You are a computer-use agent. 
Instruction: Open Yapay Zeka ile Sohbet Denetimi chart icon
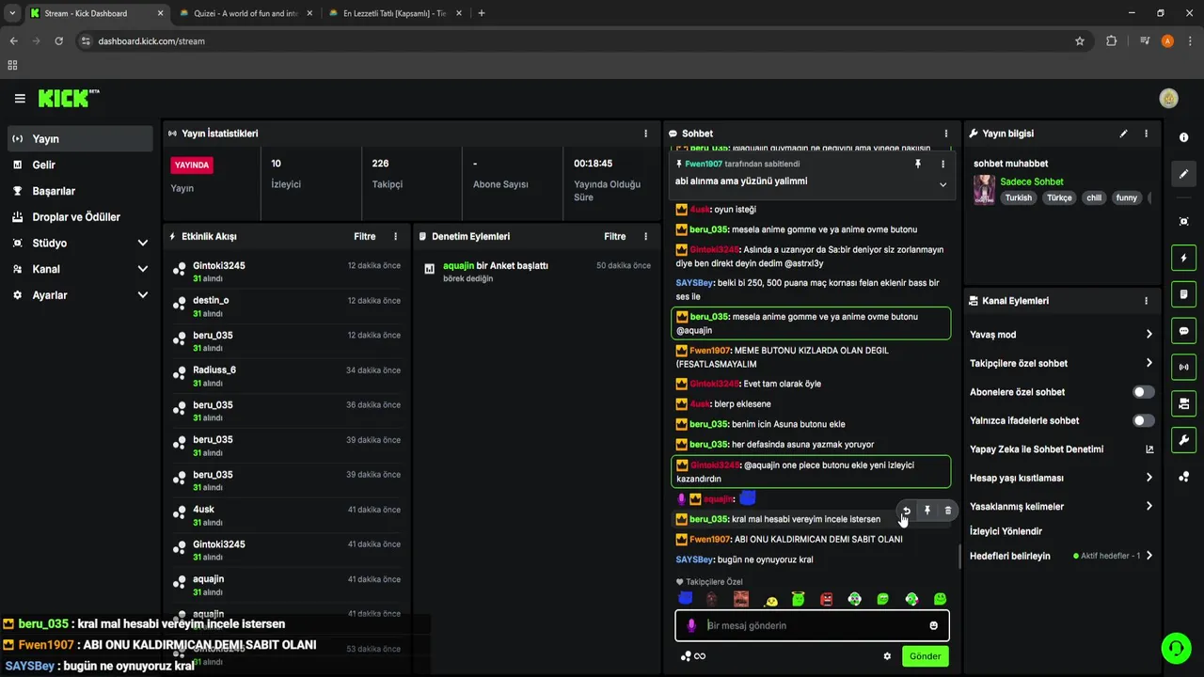tap(1149, 449)
